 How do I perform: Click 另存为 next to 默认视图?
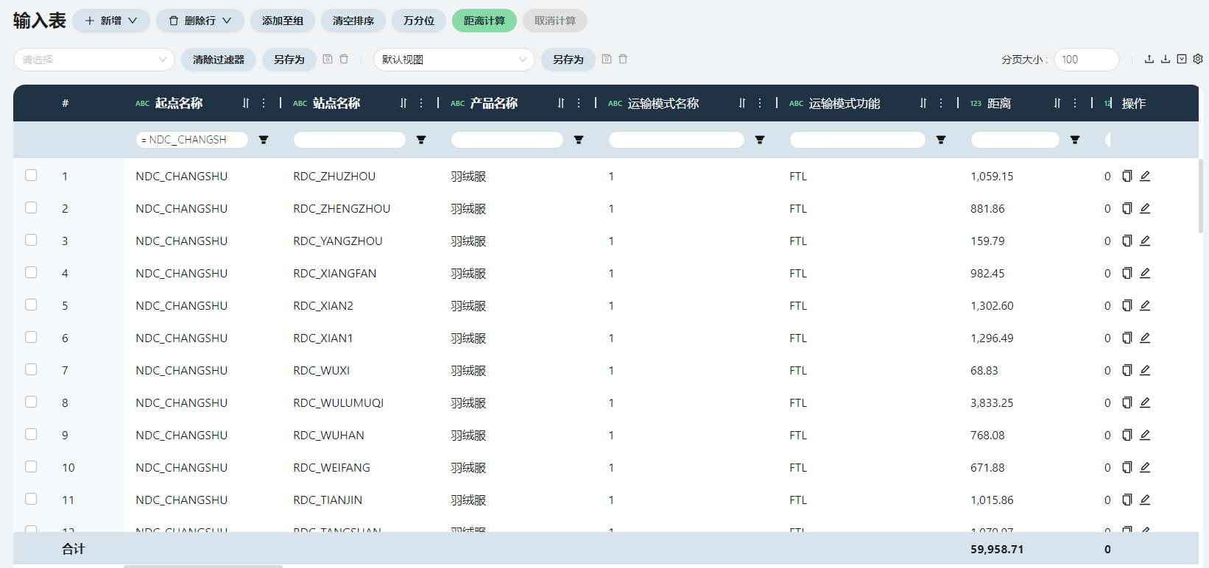pyautogui.click(x=568, y=60)
